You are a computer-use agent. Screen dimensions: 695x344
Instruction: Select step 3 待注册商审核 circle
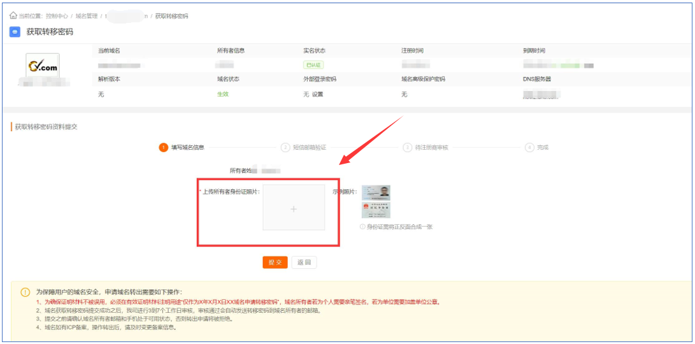pos(407,147)
